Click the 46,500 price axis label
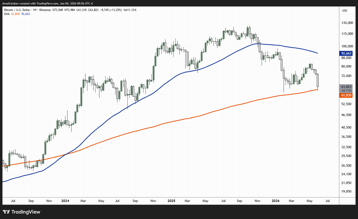358x219 pixels. coord(347,115)
